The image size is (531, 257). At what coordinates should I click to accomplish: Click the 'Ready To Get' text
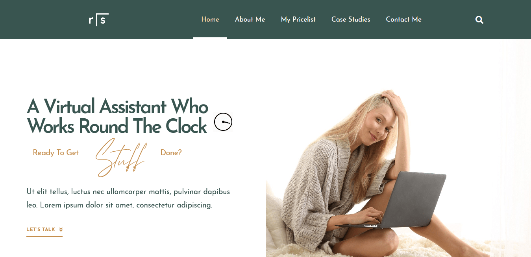tap(56, 152)
